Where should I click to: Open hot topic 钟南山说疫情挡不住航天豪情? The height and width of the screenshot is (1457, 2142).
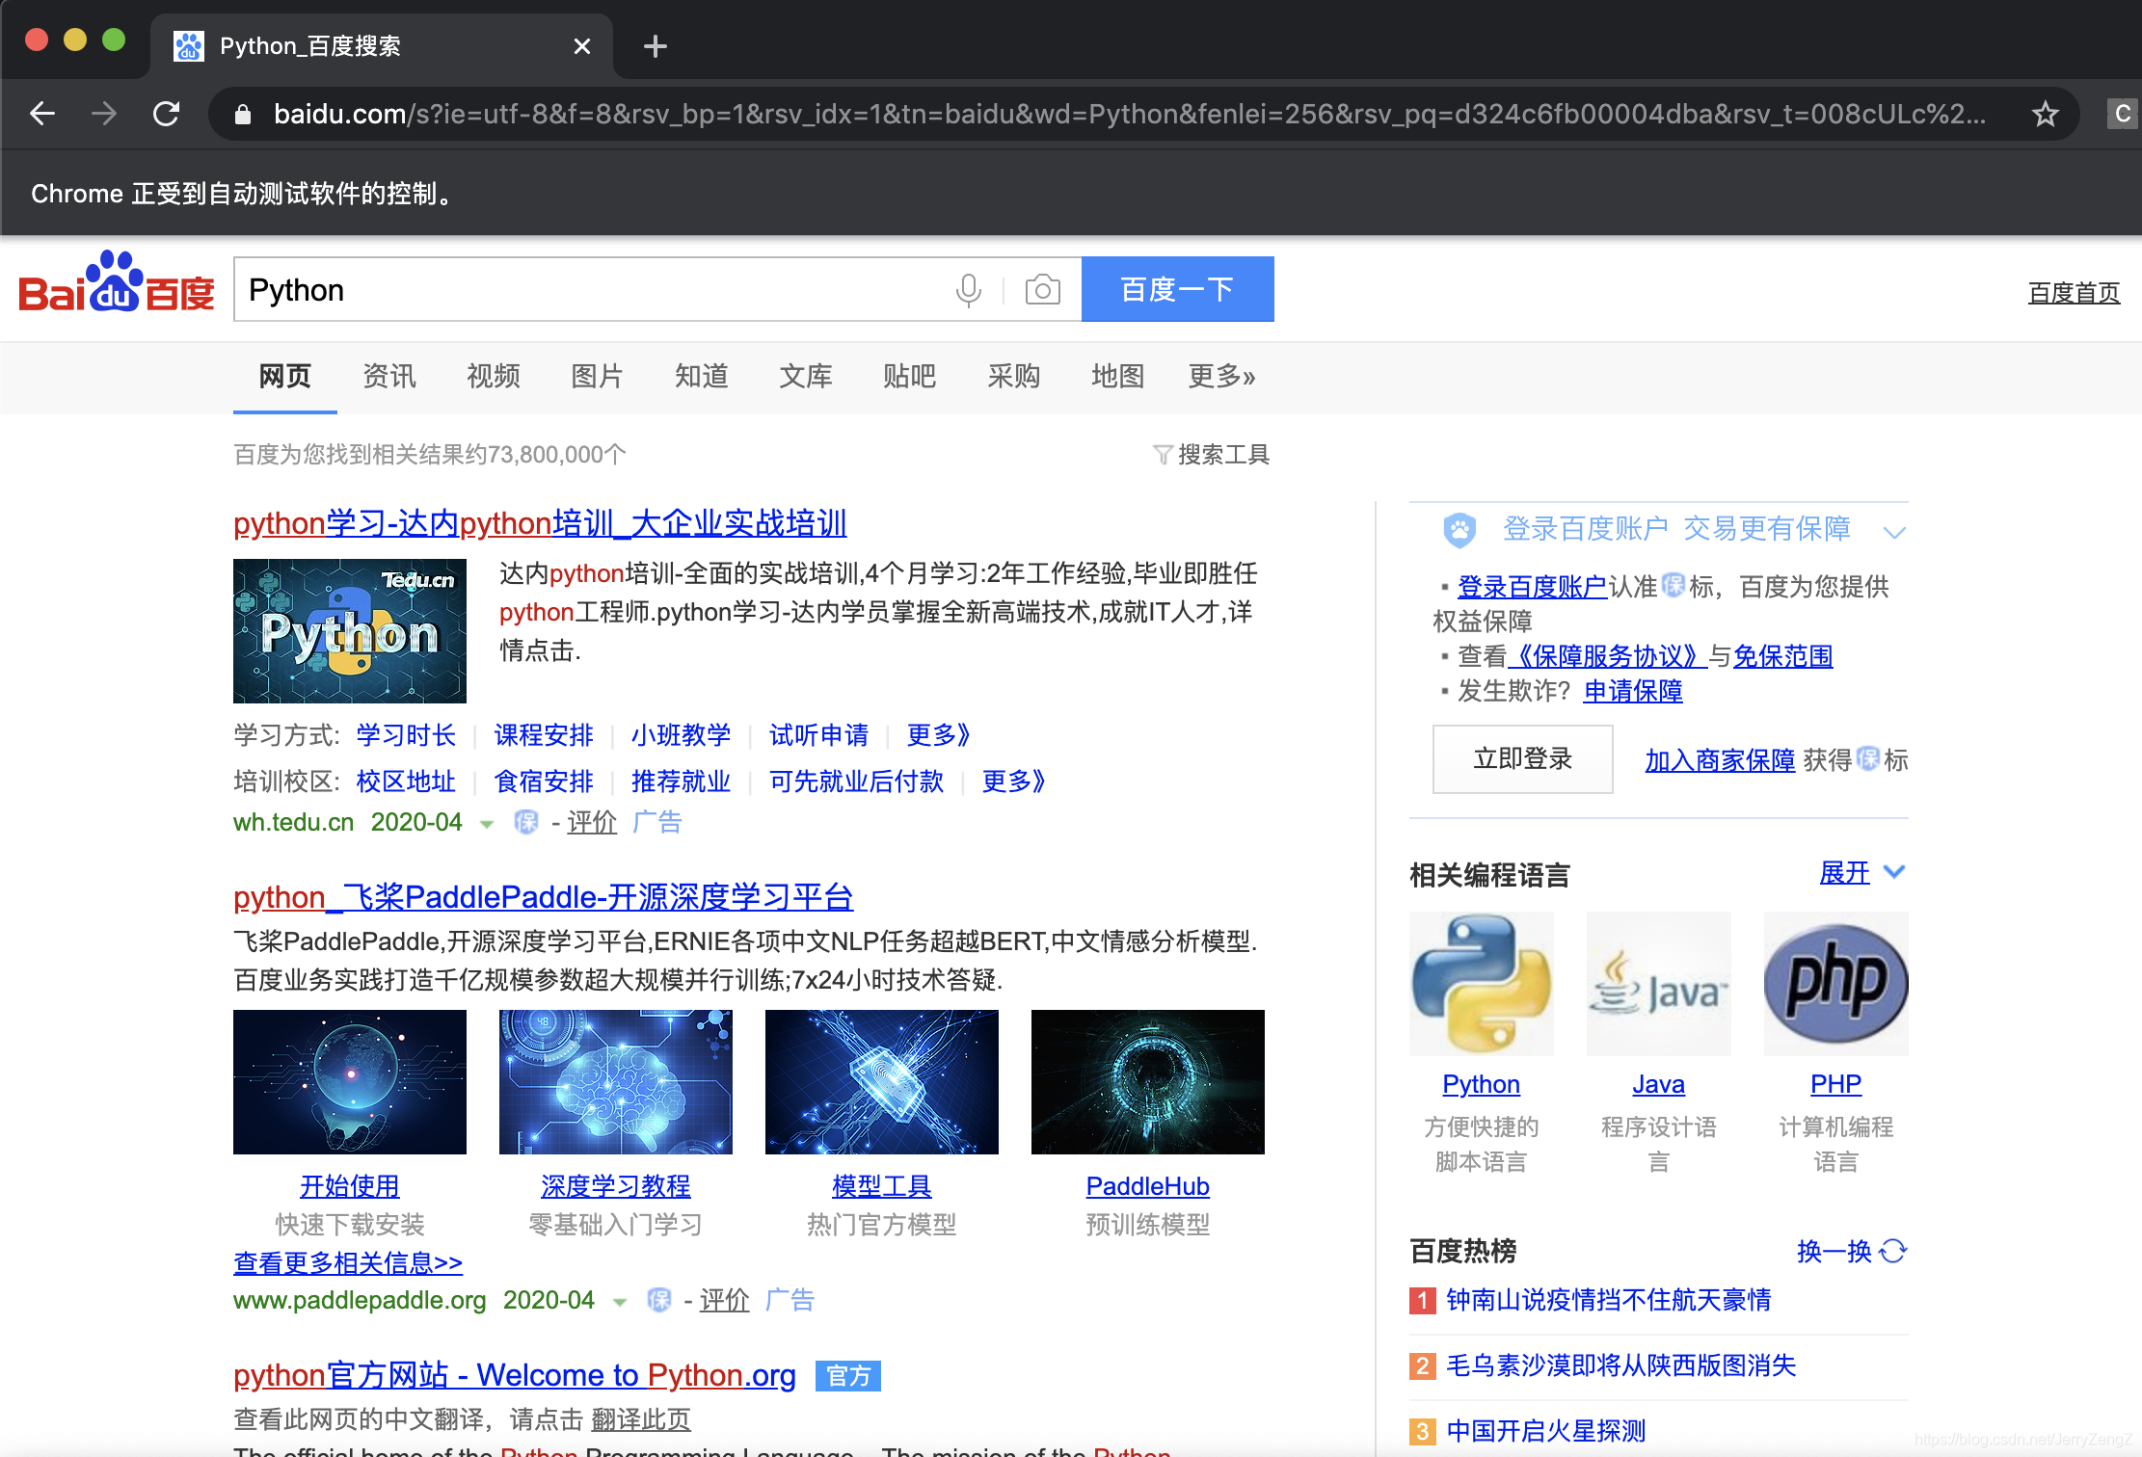tap(1609, 1300)
